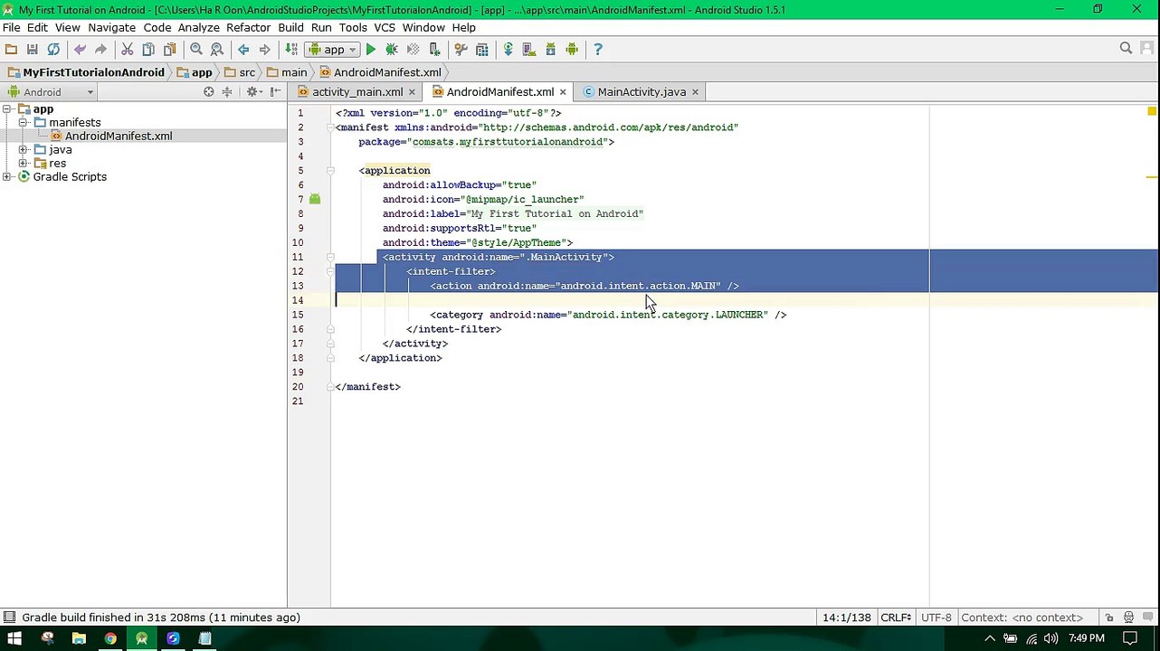Open the SDK Manager icon
The width and height of the screenshot is (1160, 651).
[550, 50]
